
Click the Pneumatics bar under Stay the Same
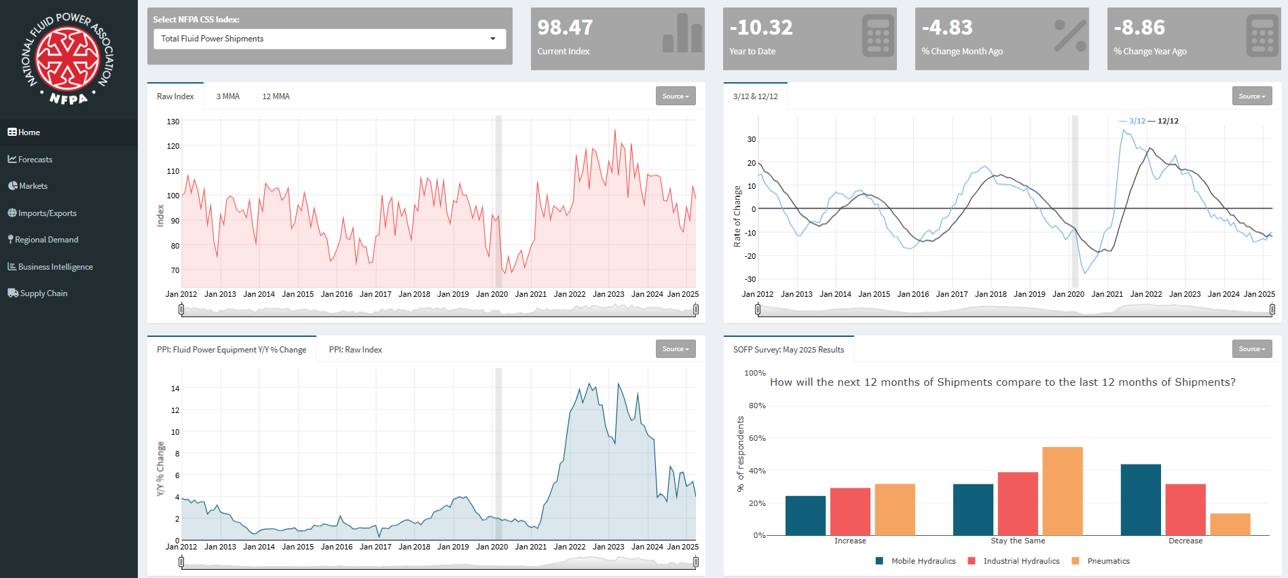coord(1062,490)
